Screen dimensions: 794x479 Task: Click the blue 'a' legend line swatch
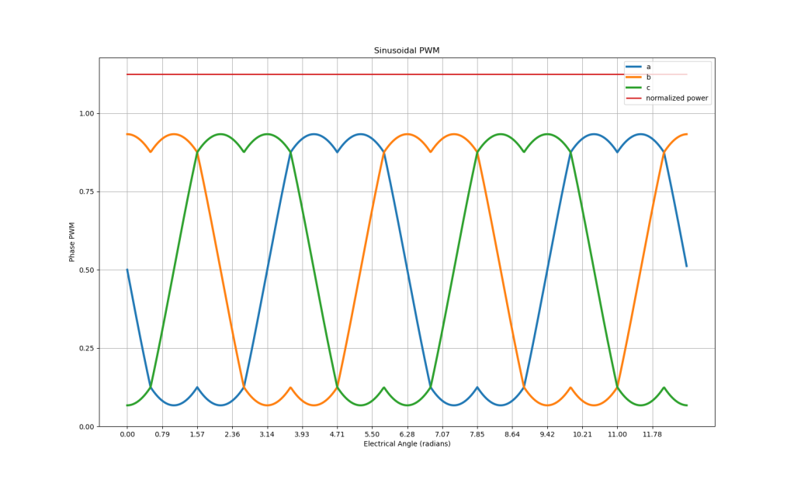coord(633,67)
